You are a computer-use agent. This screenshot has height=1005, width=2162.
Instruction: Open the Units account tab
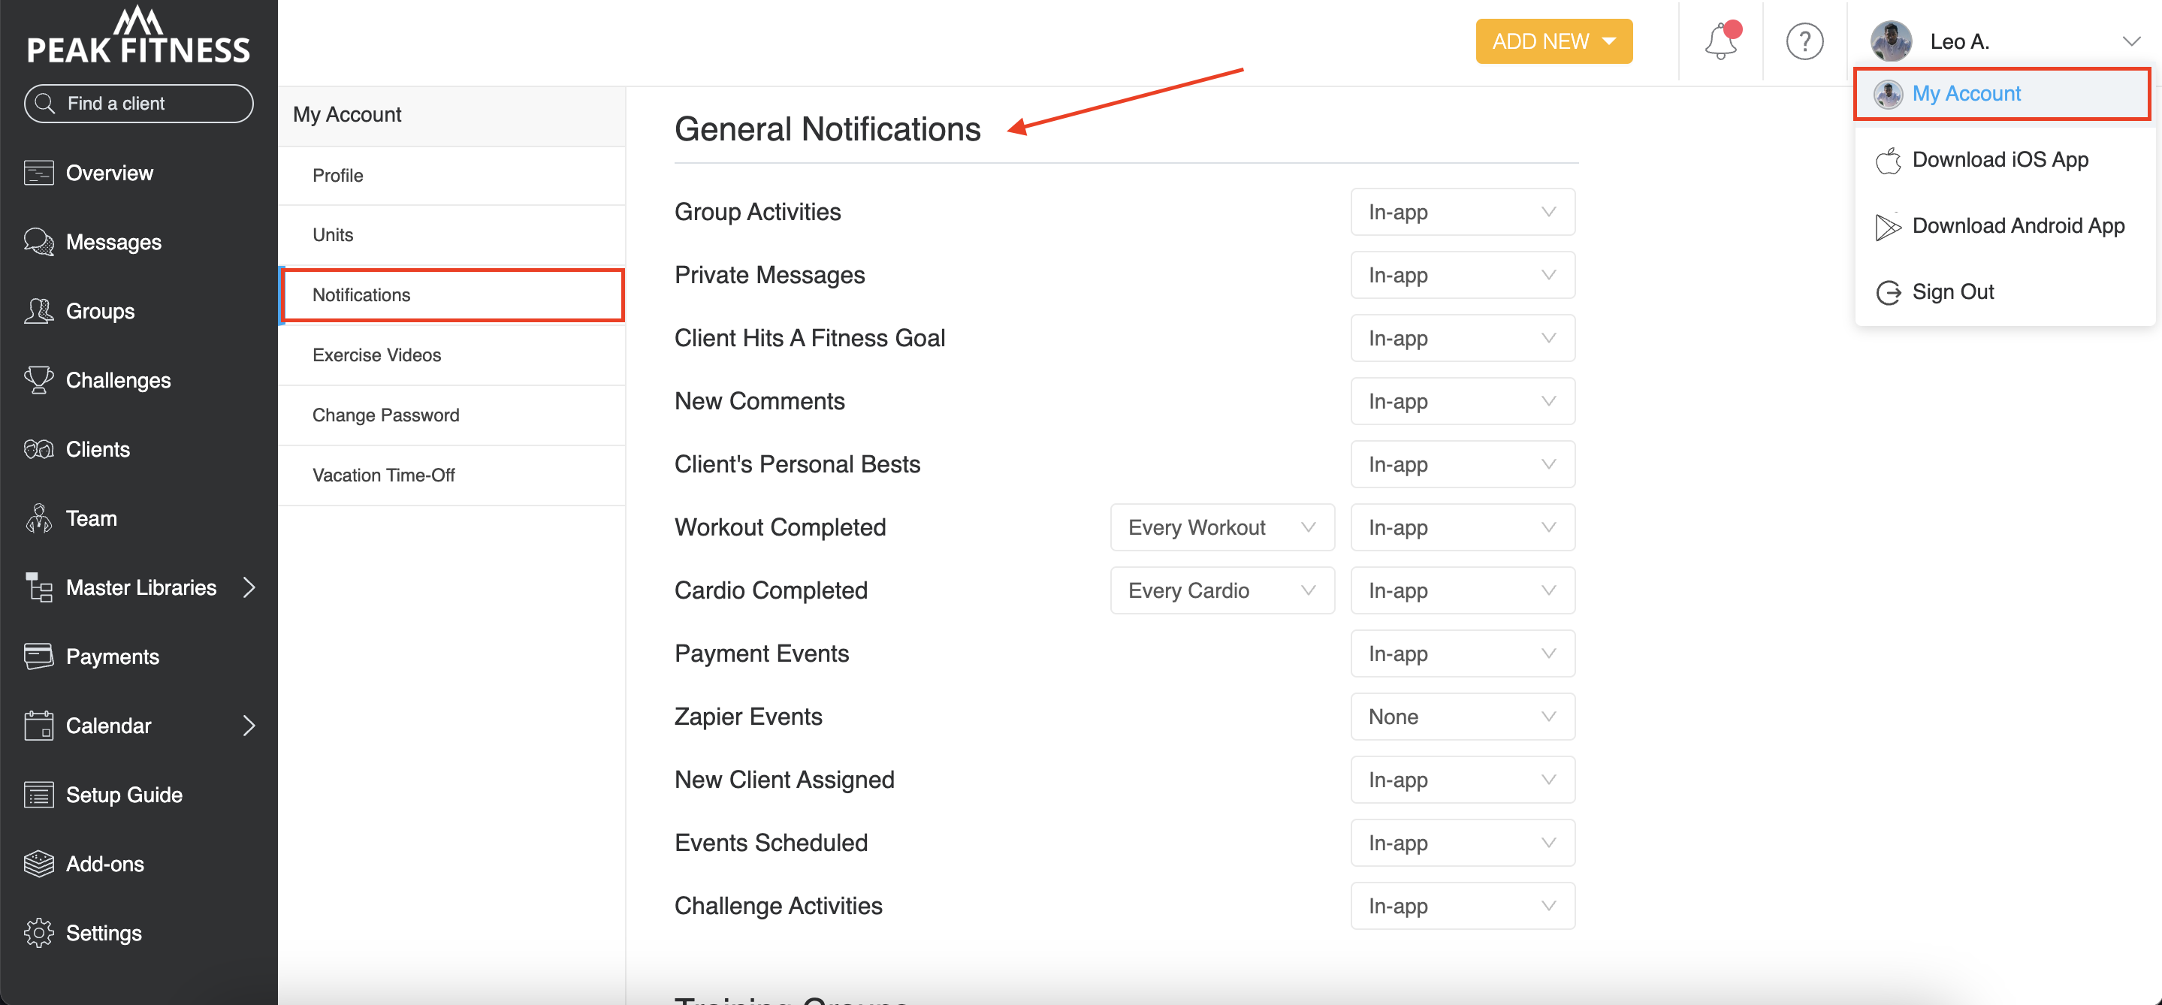coord(451,235)
